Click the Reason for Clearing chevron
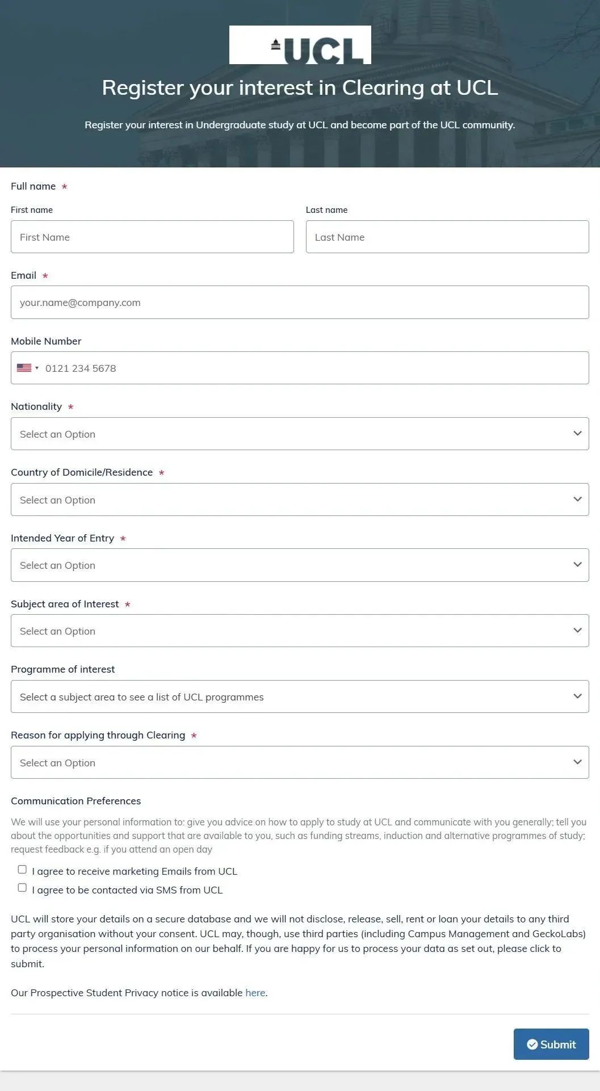 click(x=577, y=762)
